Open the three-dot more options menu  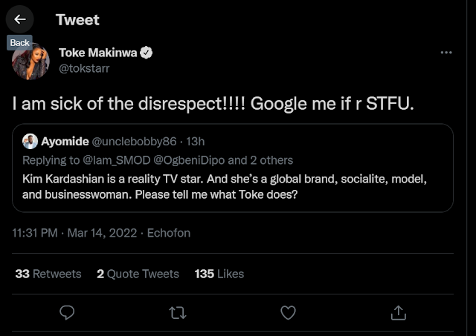tap(446, 53)
